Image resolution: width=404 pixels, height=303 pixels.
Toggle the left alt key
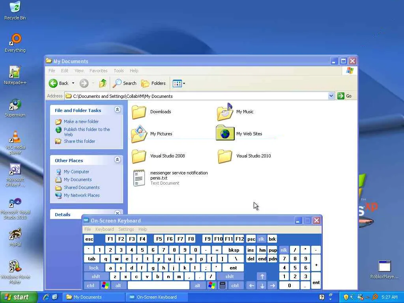tap(118, 286)
